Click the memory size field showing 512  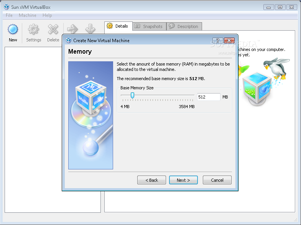pos(209,97)
